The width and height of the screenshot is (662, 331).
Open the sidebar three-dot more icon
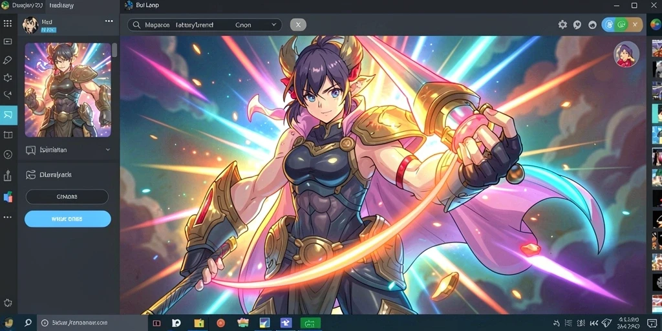[x=7, y=217]
